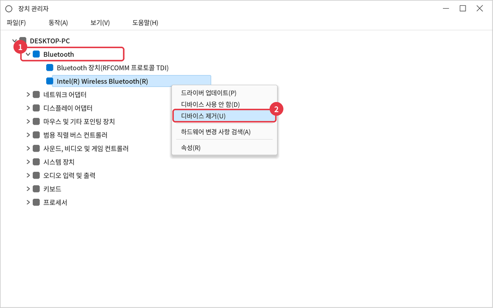Select 마우스 및 기타 포인팅 장치 label

[79, 122]
